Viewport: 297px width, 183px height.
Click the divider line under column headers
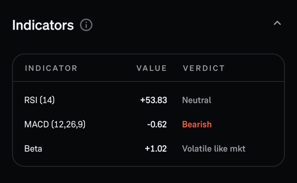click(x=148, y=82)
